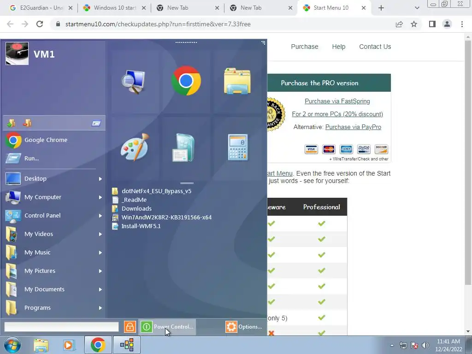The height and width of the screenshot is (354, 472).
Task: Expand the My Music submenu arrow
Action: [x=100, y=253]
